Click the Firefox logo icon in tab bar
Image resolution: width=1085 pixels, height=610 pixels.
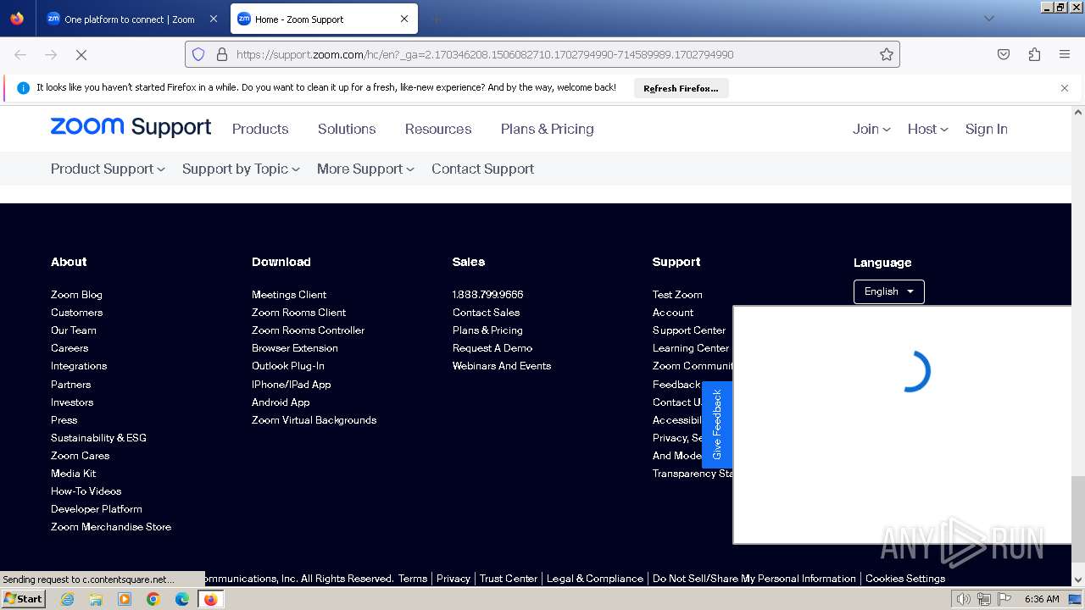pyautogui.click(x=17, y=19)
